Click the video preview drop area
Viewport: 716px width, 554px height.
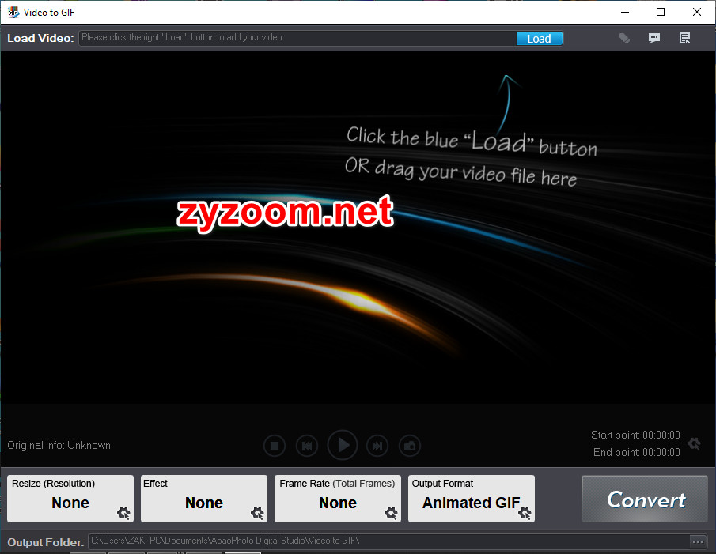pos(358,227)
